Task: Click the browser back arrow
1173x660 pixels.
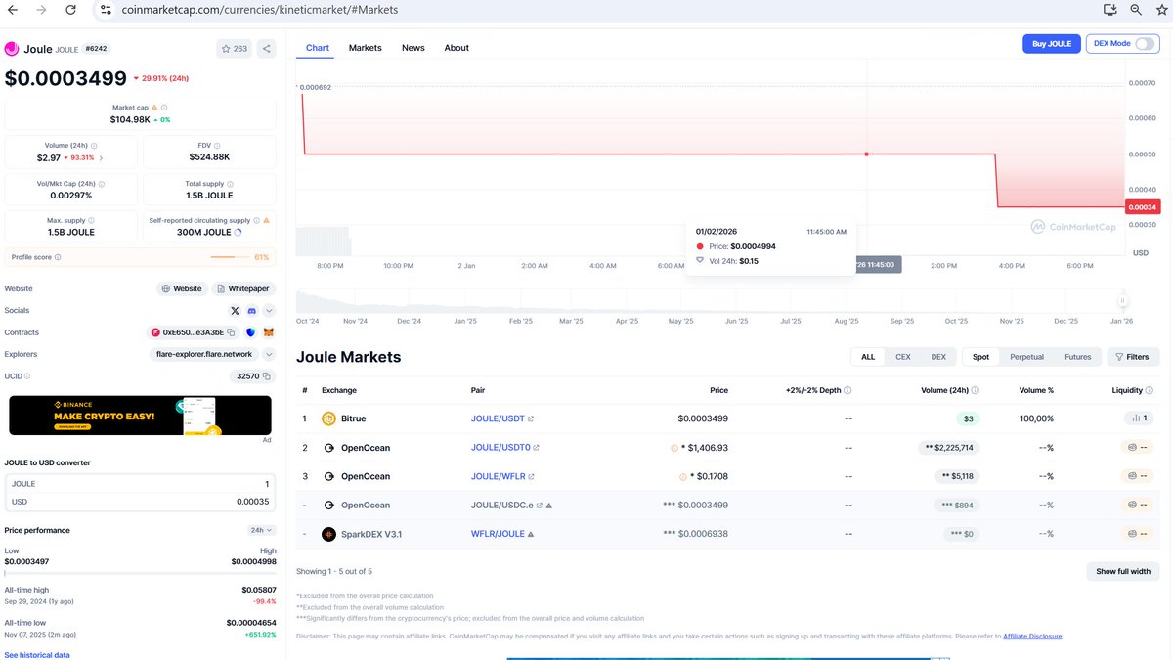Action: [13, 9]
